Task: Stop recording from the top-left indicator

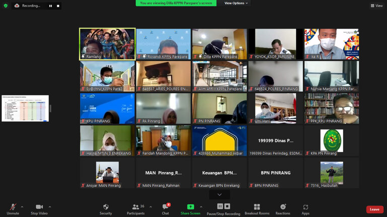Action: pyautogui.click(x=58, y=6)
